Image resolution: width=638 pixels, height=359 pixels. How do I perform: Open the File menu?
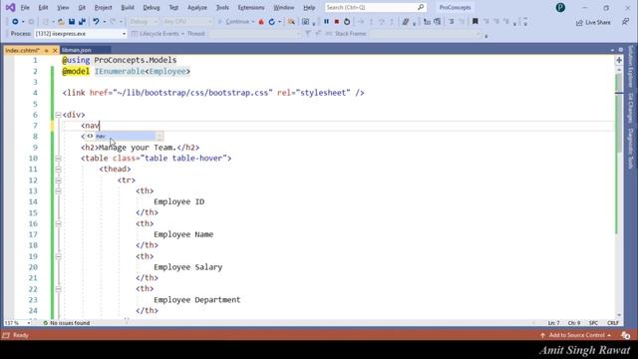click(x=25, y=7)
